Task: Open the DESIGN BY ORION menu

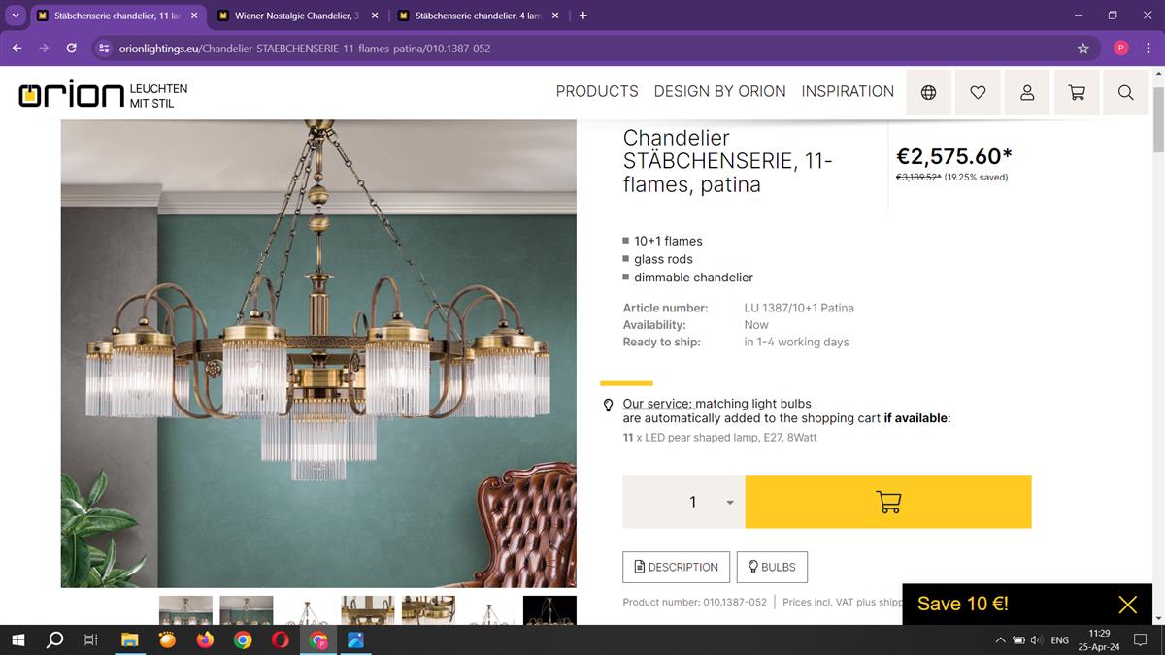Action: click(720, 91)
